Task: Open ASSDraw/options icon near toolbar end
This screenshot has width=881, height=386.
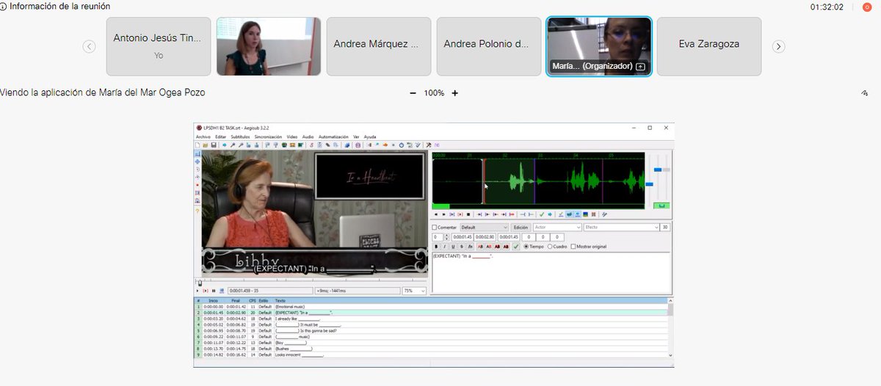Action: pos(429,145)
